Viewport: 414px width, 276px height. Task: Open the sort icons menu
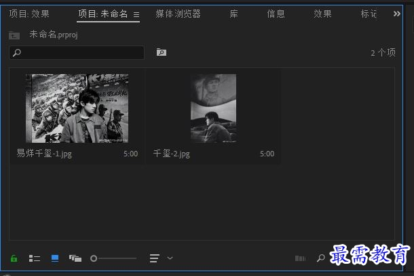tap(155, 258)
